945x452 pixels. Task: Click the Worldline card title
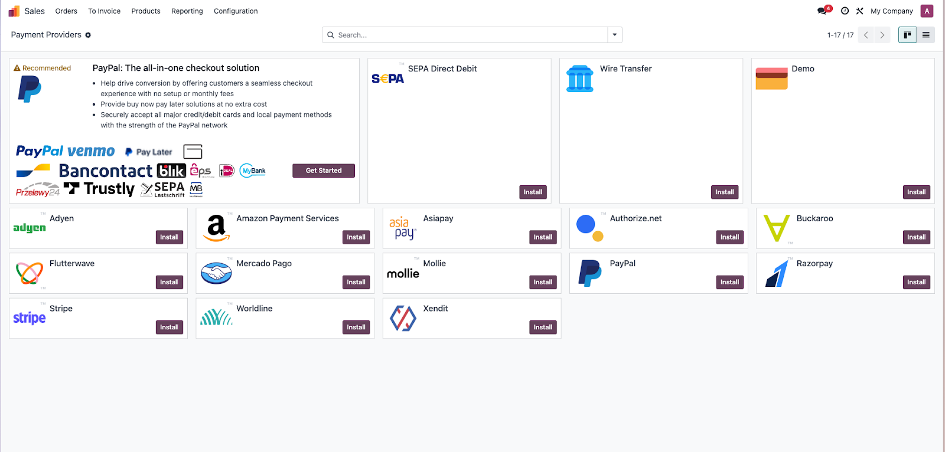(x=255, y=309)
